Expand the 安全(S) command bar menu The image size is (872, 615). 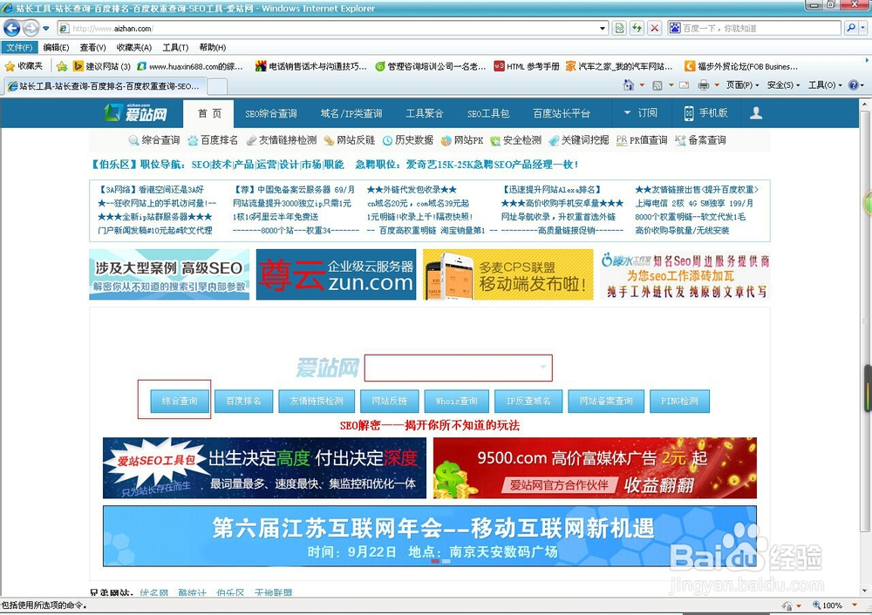pos(784,85)
